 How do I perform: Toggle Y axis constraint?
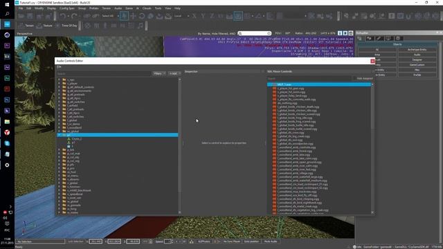click(203, 16)
